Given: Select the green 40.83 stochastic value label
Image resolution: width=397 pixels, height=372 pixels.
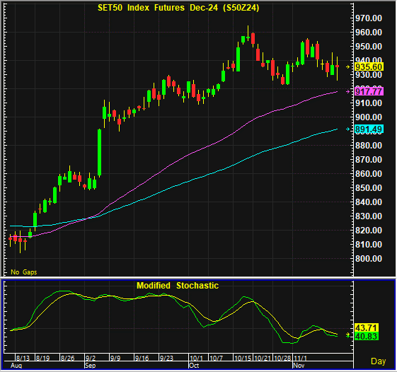Looking at the screenshot, I should (x=367, y=337).
